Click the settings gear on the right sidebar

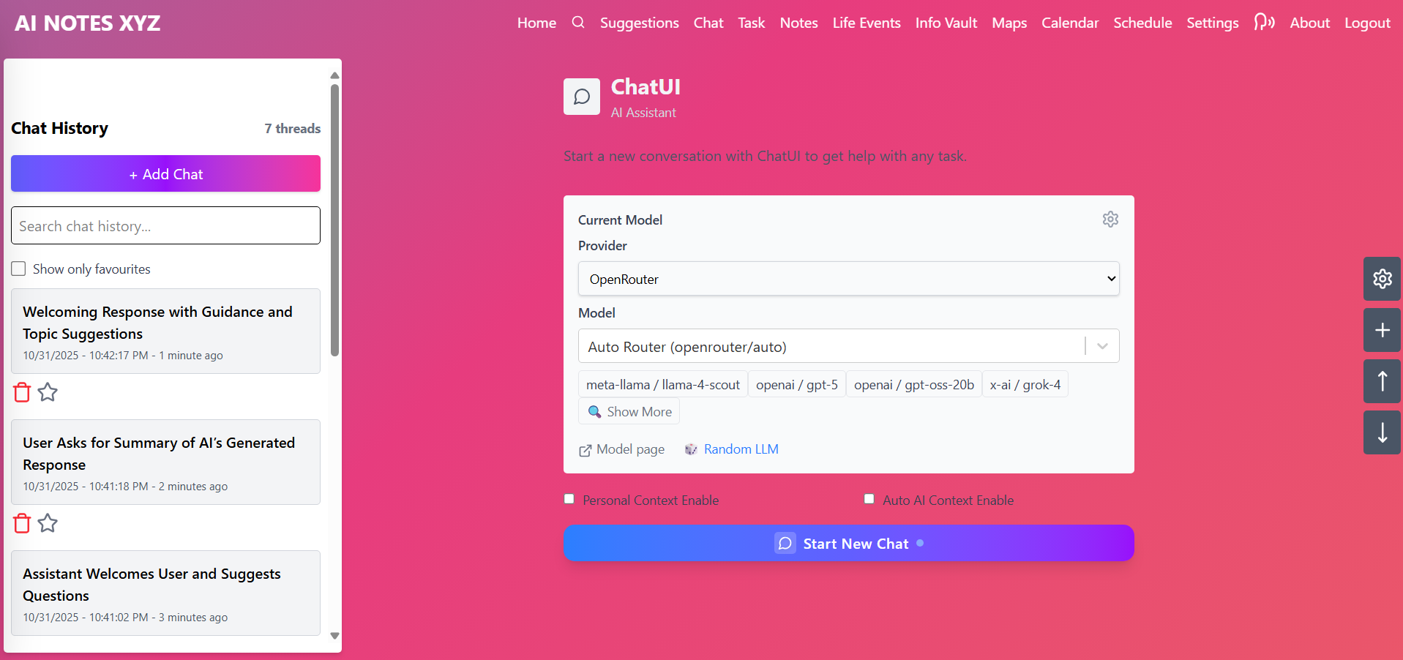coord(1382,279)
